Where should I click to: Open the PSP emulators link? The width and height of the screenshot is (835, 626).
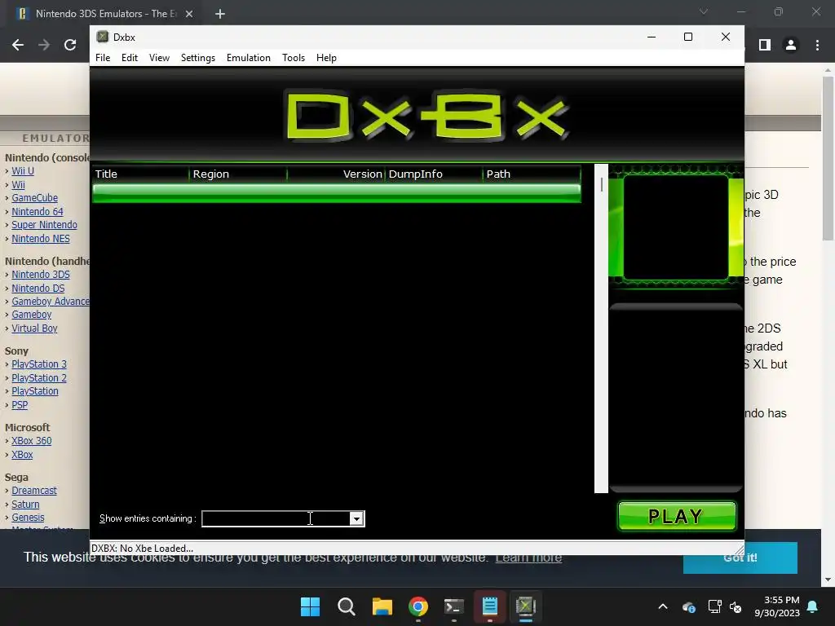pos(20,404)
